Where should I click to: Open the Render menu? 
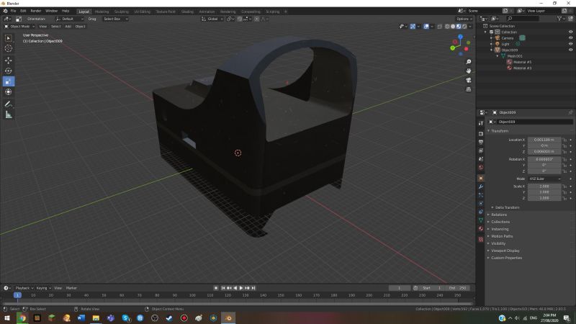[35, 11]
